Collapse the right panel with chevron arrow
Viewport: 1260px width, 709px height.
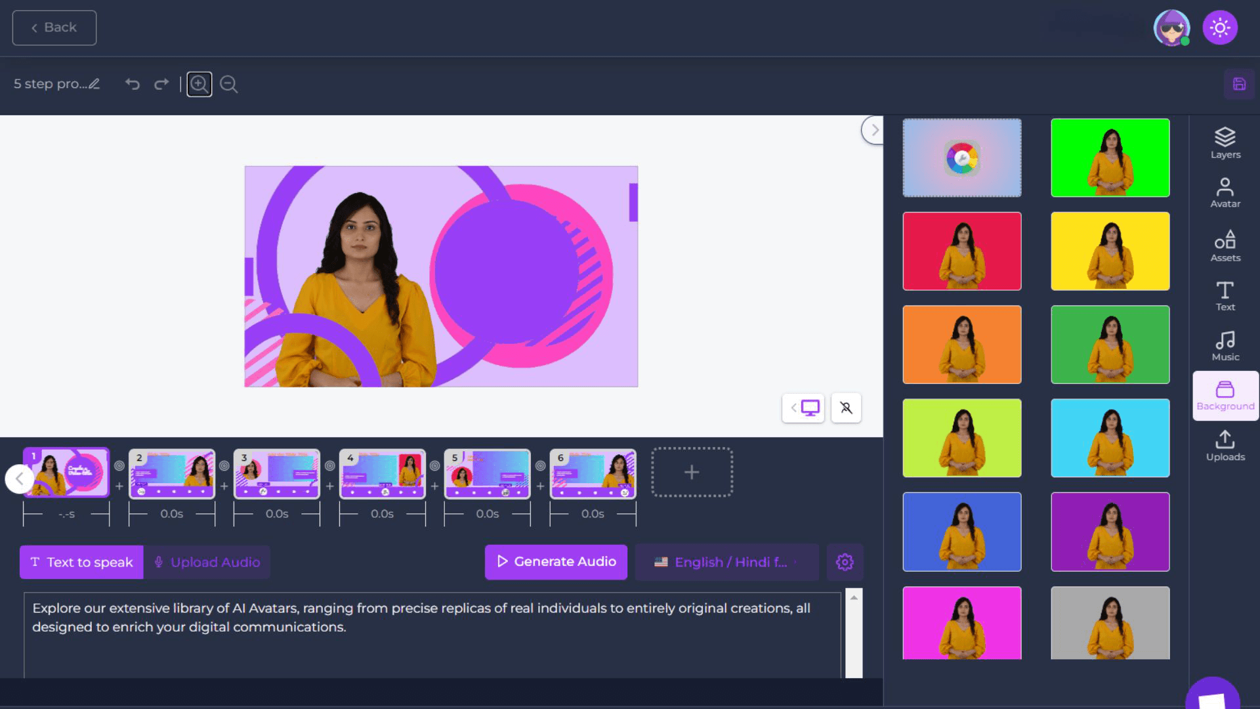pyautogui.click(x=873, y=130)
